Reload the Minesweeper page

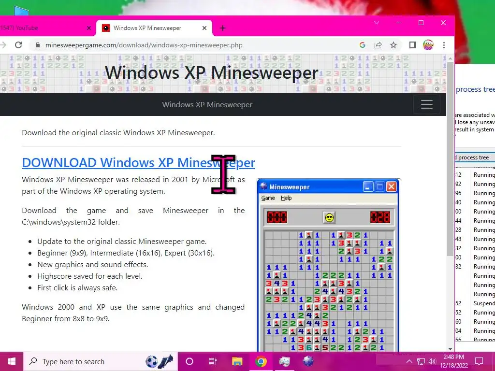18,45
